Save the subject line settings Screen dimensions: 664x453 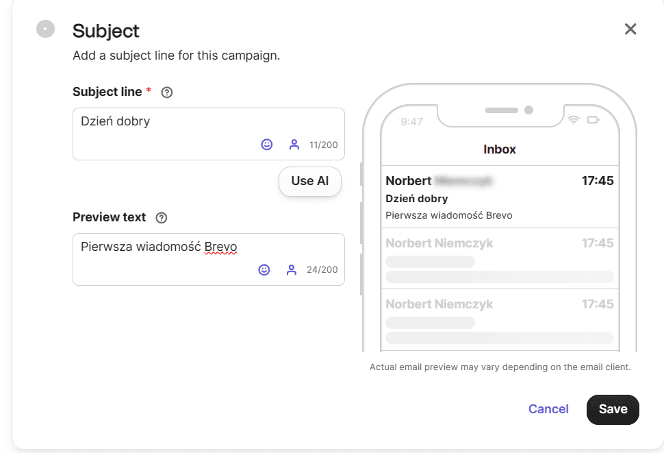point(613,409)
